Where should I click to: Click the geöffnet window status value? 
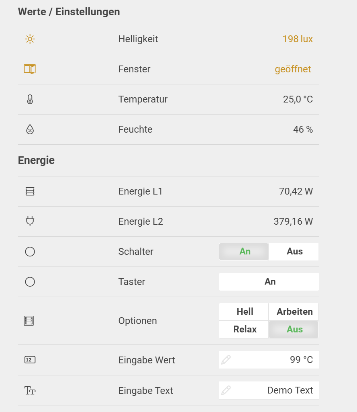click(293, 69)
